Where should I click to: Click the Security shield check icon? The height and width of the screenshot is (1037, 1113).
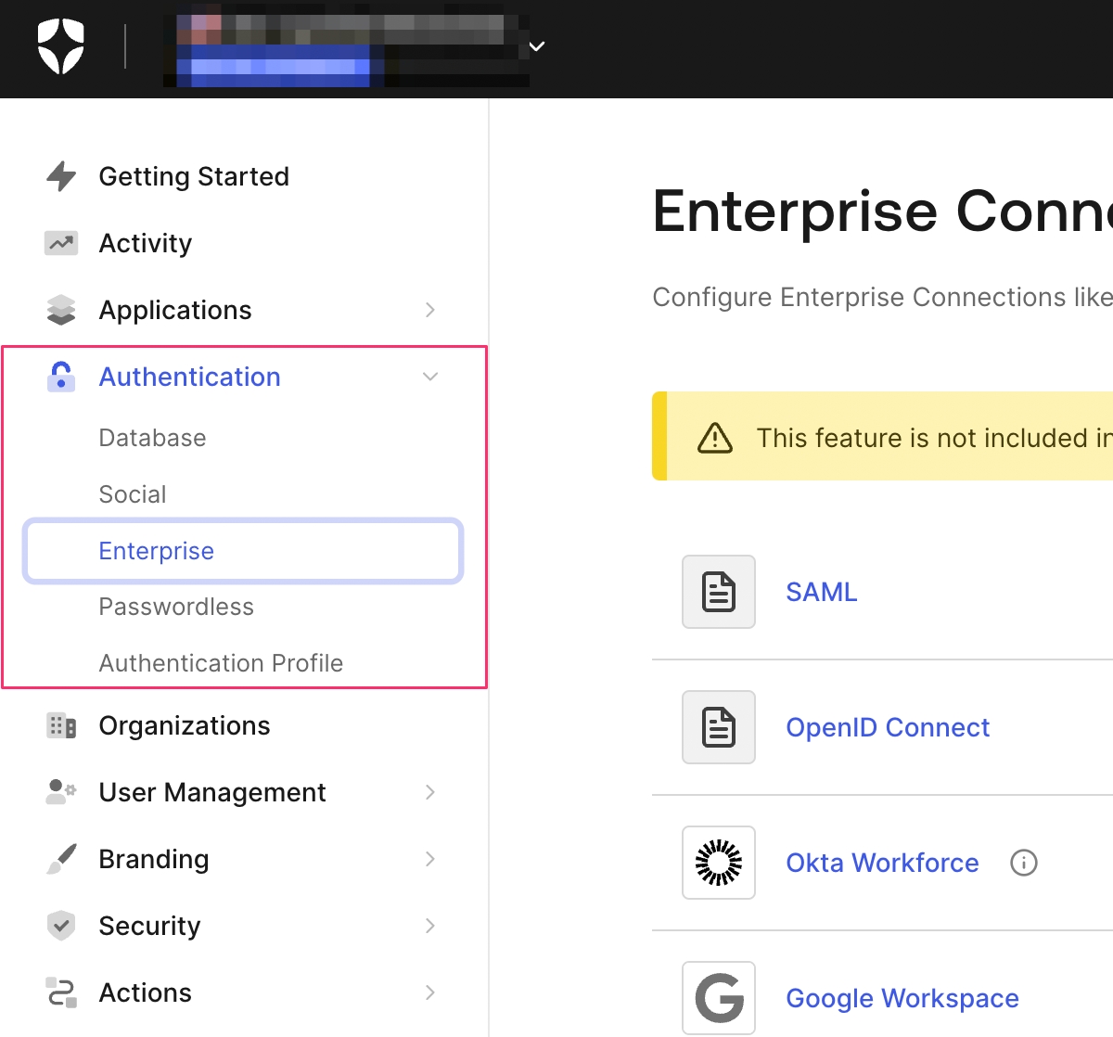[x=61, y=926]
